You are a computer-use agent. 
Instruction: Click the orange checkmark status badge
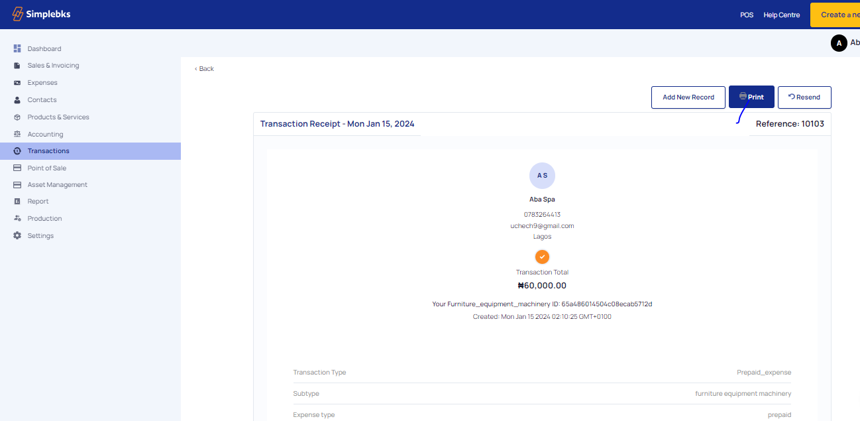(x=542, y=257)
